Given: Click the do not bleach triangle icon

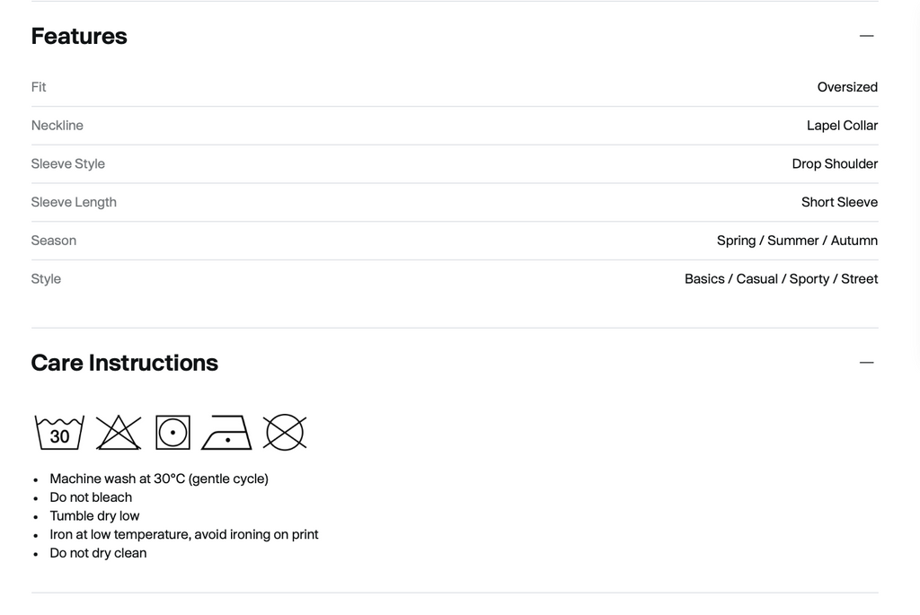Looking at the screenshot, I should [119, 433].
